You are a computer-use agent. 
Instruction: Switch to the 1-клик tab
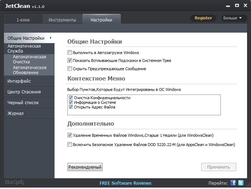point(23,20)
